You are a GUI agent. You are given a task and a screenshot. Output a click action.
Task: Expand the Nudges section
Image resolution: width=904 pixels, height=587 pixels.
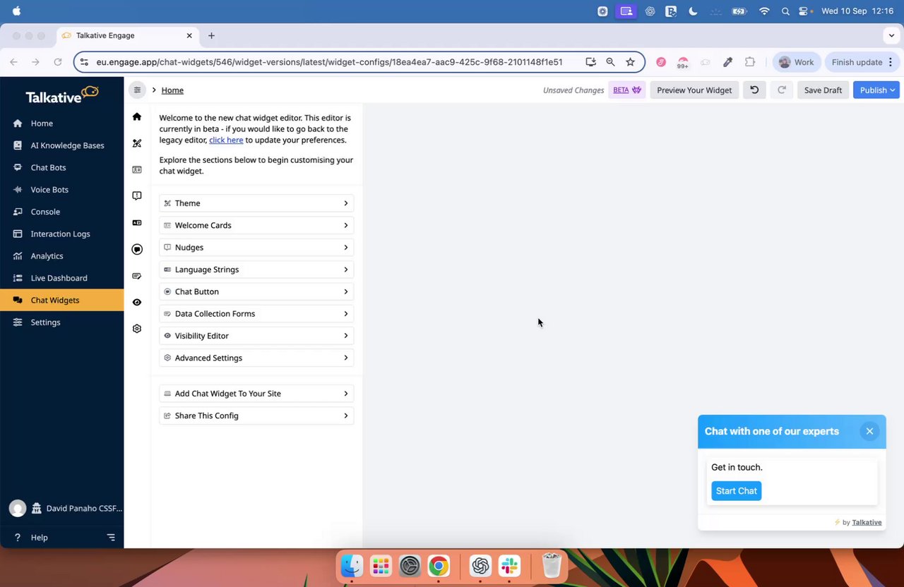pyautogui.click(x=256, y=248)
